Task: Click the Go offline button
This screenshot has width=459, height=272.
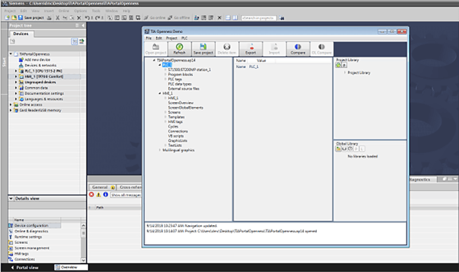Action: (179, 18)
